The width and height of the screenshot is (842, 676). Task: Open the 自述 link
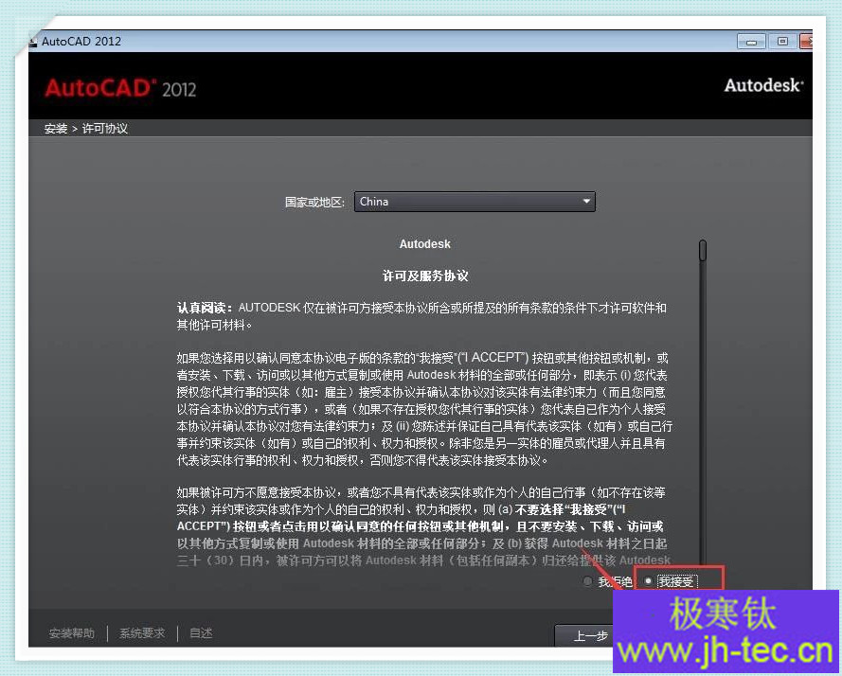tap(201, 633)
